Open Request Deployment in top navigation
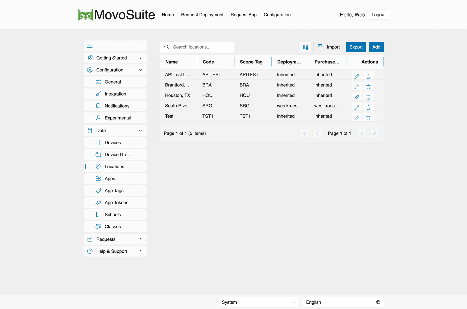This screenshot has height=309, width=467. coord(202,15)
